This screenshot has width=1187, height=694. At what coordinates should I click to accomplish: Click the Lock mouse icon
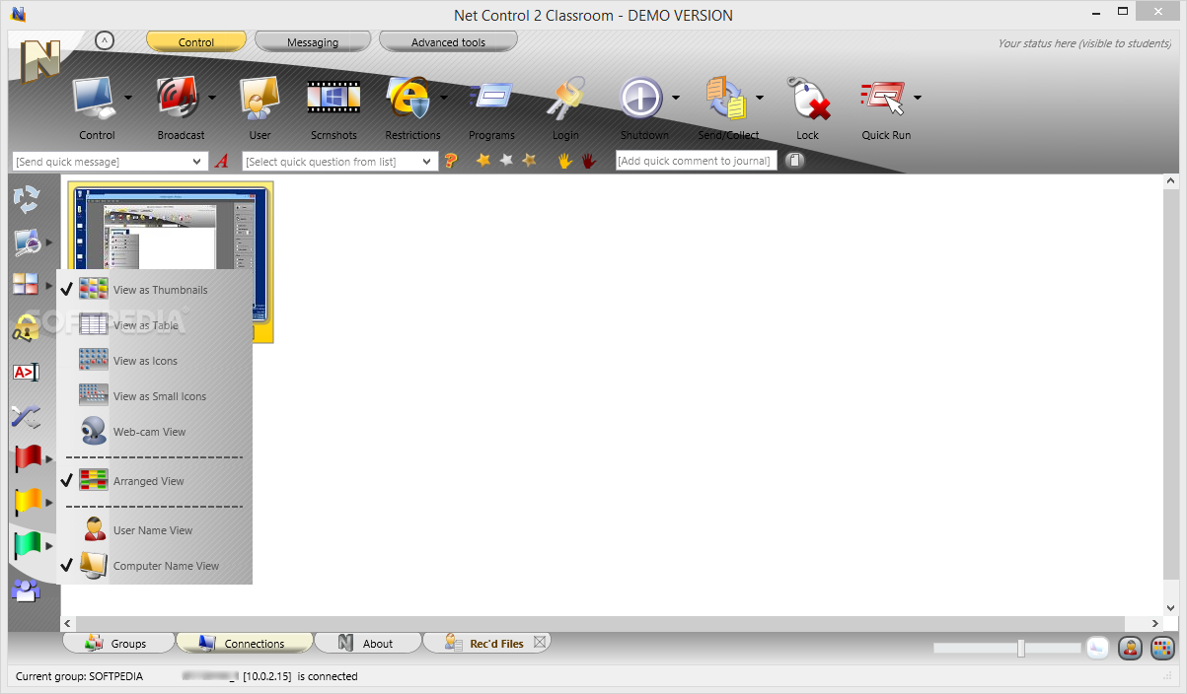click(807, 99)
